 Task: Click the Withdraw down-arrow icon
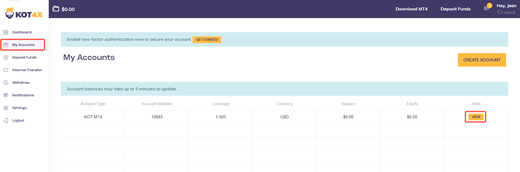tap(6, 83)
